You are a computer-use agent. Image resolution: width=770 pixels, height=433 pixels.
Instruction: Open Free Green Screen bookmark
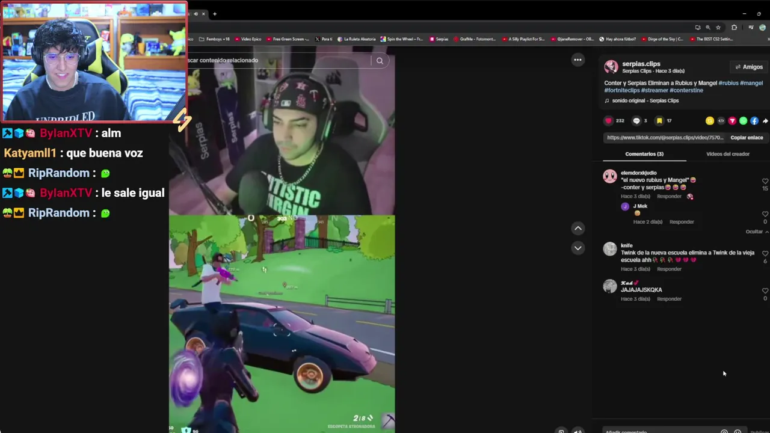coord(288,39)
